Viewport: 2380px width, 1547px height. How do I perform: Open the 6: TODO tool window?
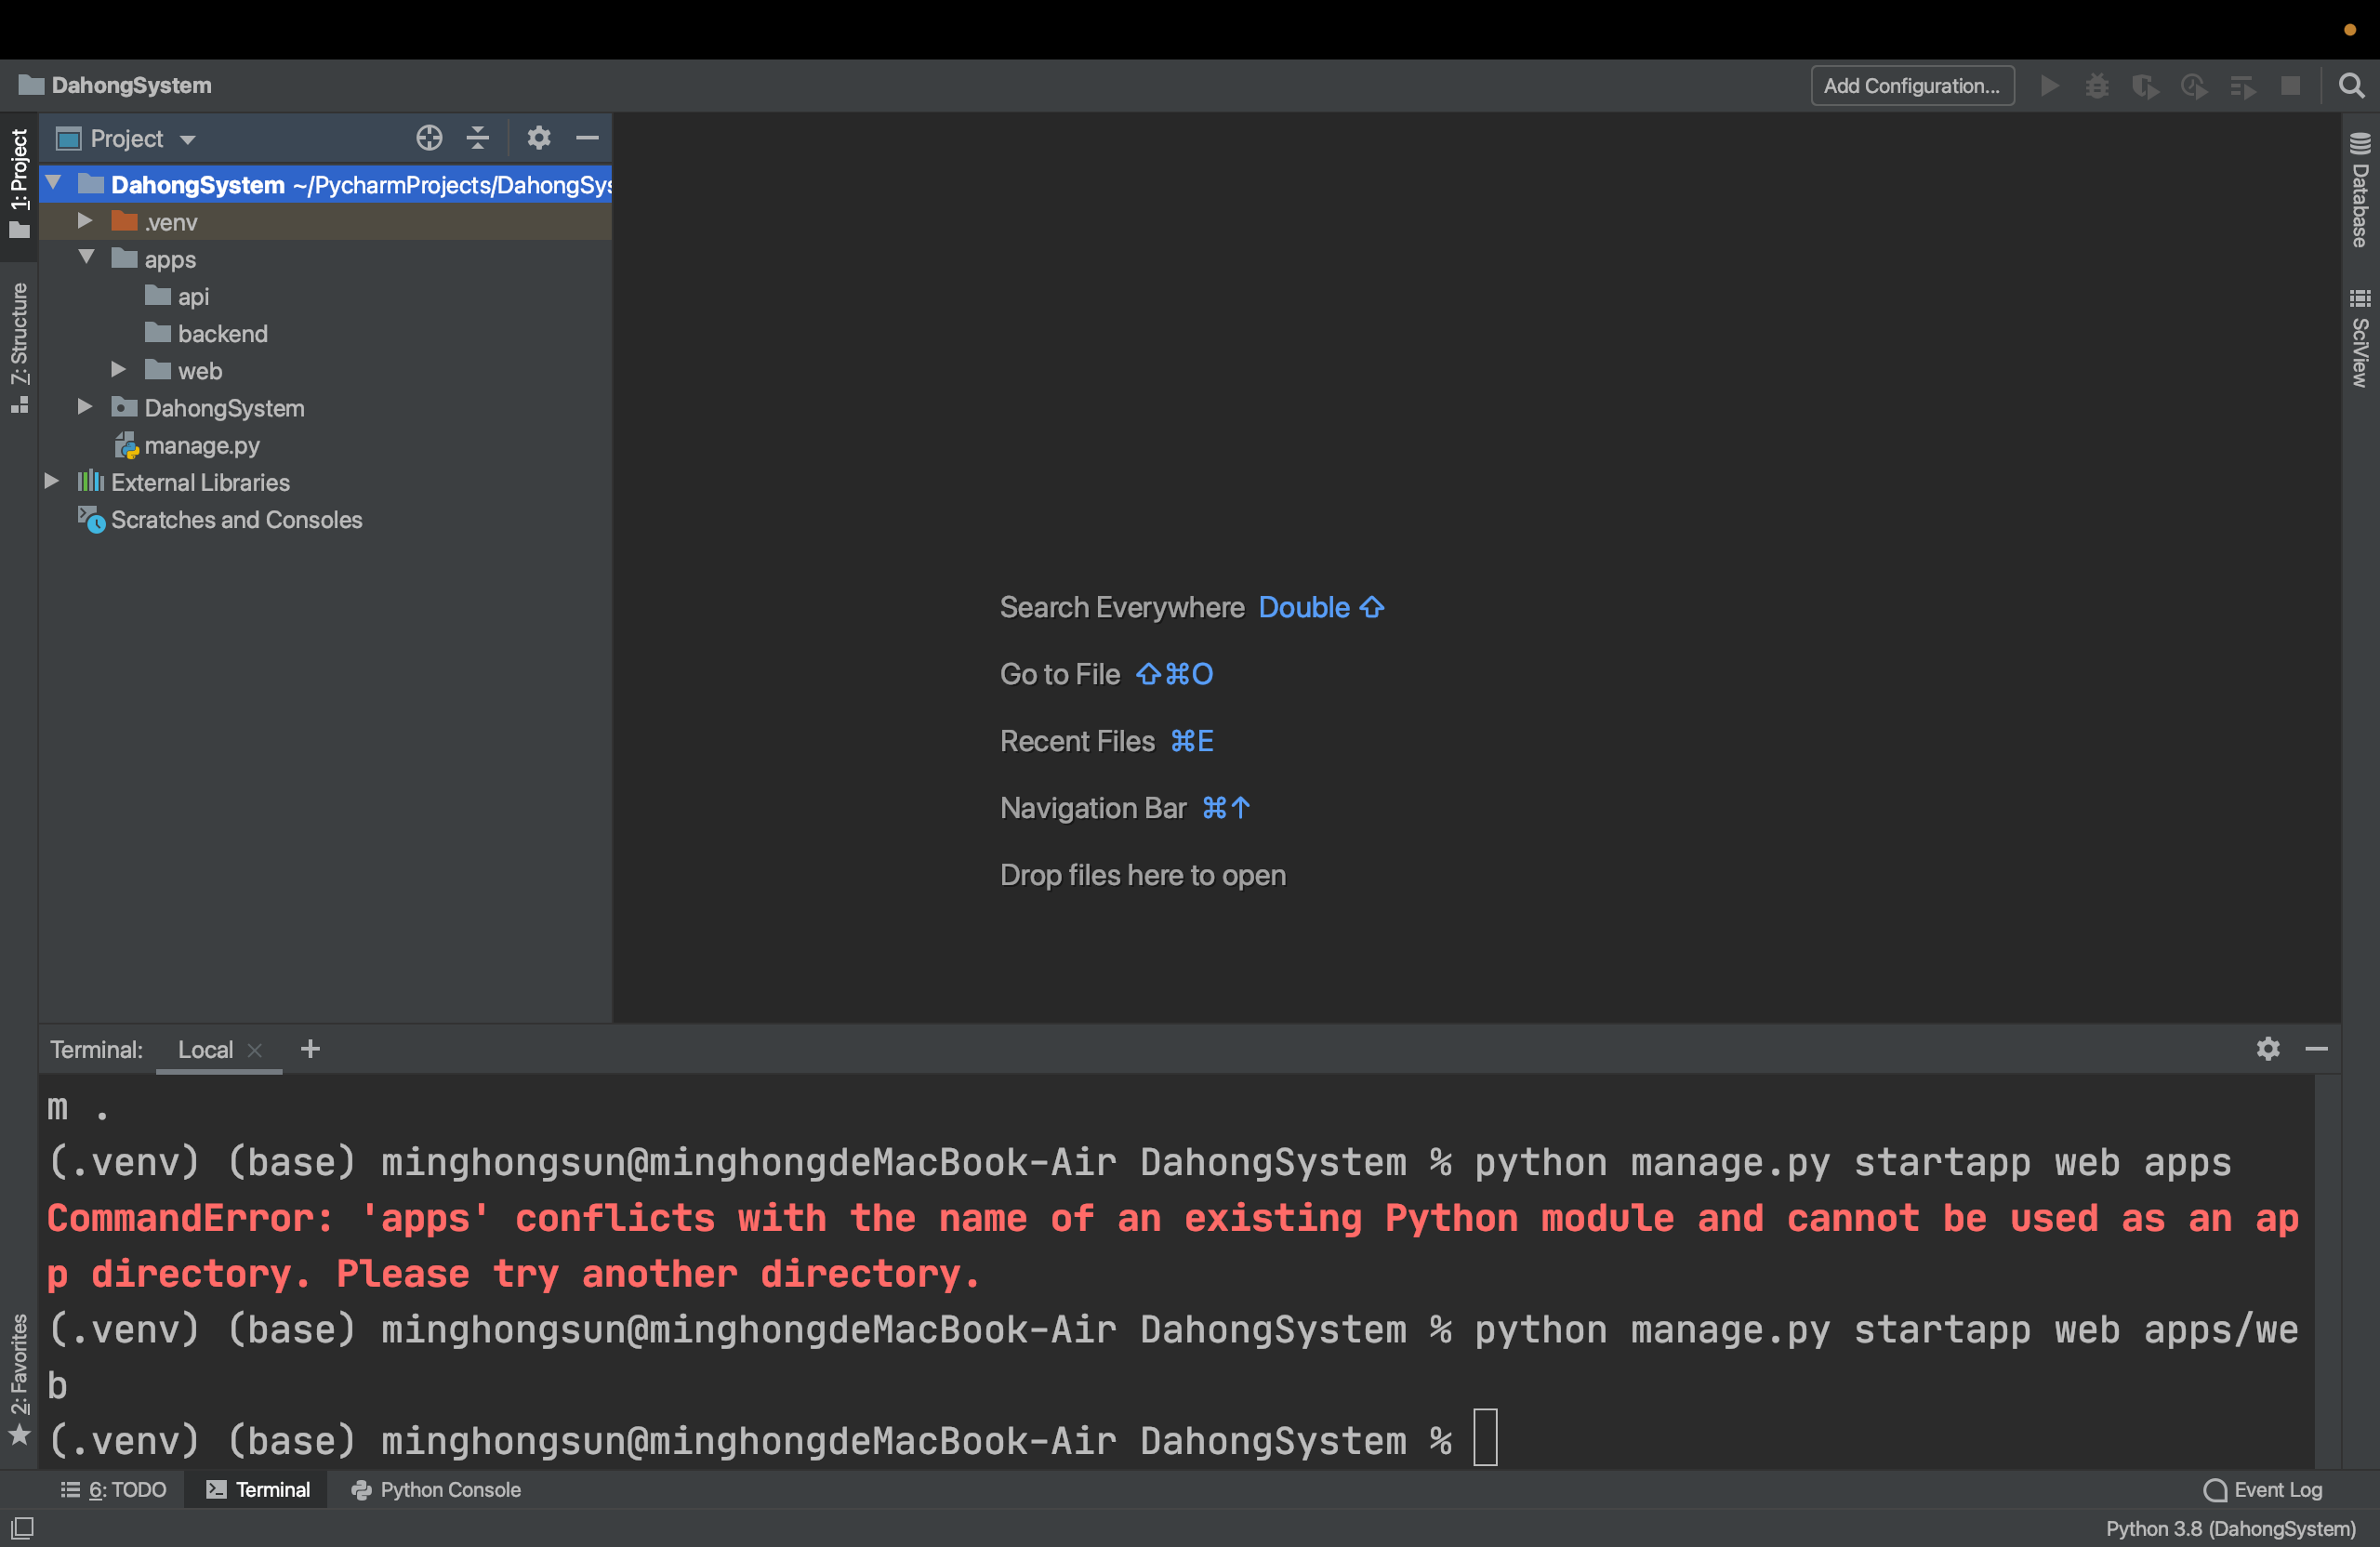tap(114, 1490)
